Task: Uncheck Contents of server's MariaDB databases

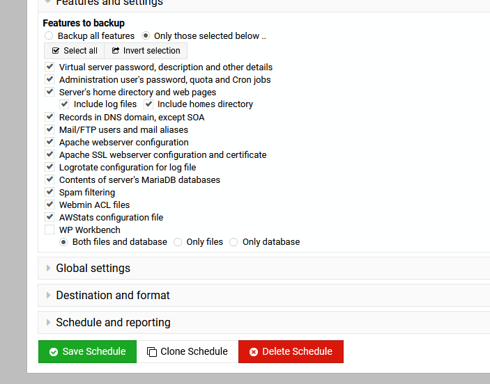Action: tap(49, 179)
